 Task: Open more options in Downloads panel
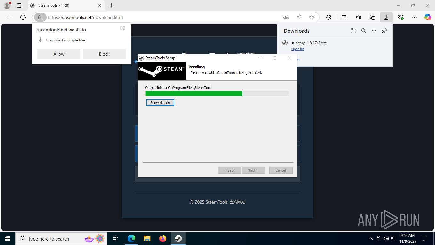point(374,31)
